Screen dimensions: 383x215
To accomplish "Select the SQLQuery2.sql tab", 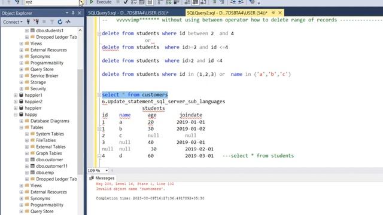I will (227, 13).
